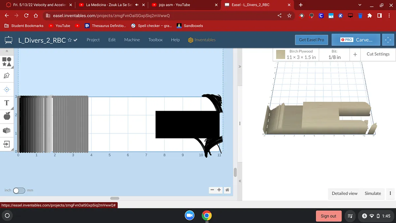Open the Toolbox menu
Image resolution: width=396 pixels, height=223 pixels.
[x=155, y=40]
